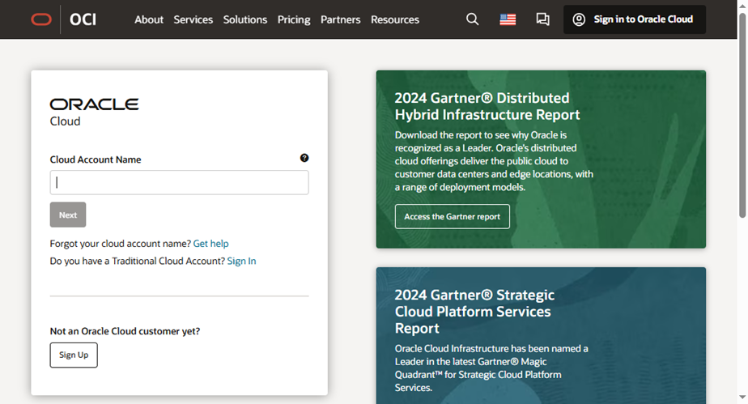748x404 pixels.
Task: Open the Services menu
Action: (x=193, y=19)
